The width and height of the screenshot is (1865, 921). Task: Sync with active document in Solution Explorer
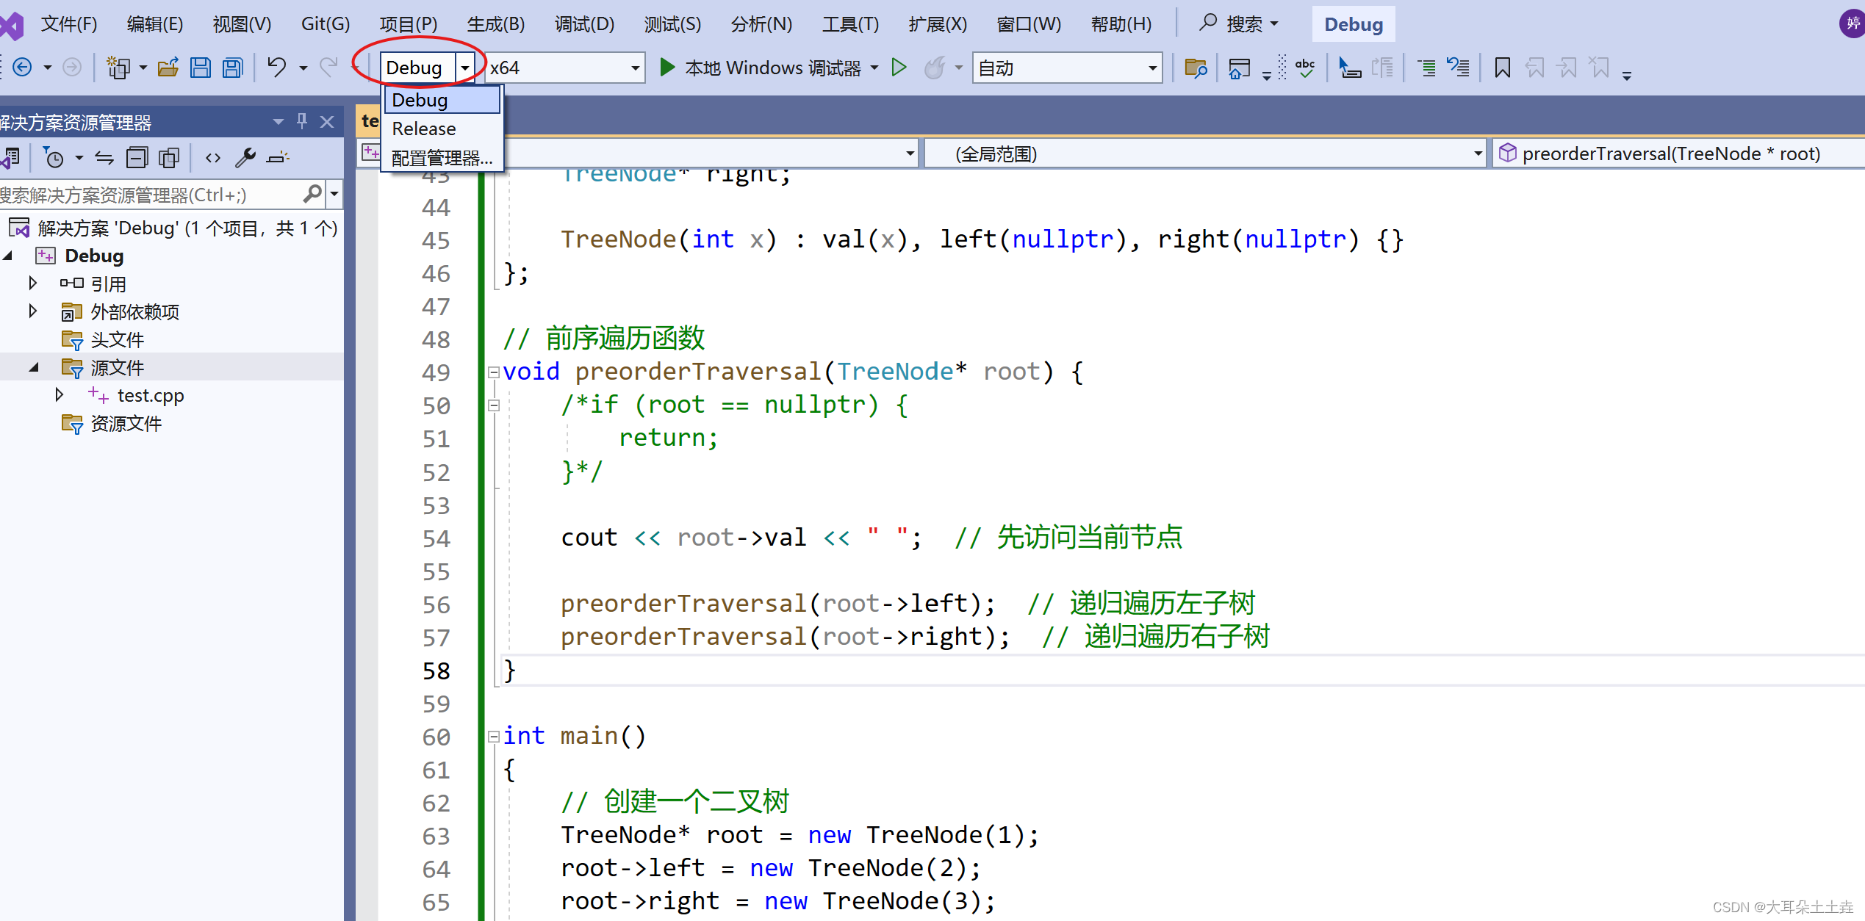pos(104,157)
